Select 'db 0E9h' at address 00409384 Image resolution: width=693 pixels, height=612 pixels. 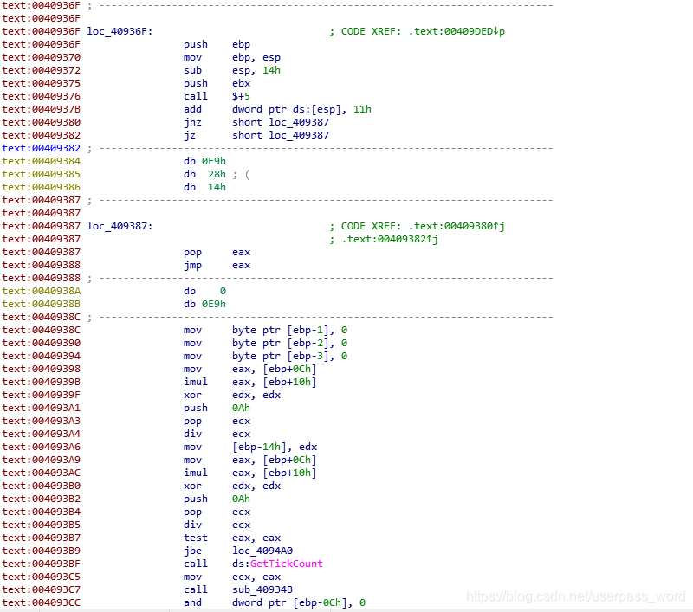pyautogui.click(x=204, y=161)
